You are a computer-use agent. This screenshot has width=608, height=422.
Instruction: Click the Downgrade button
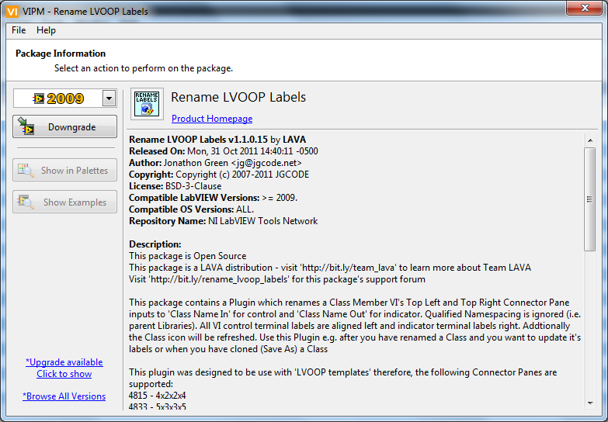click(x=64, y=126)
